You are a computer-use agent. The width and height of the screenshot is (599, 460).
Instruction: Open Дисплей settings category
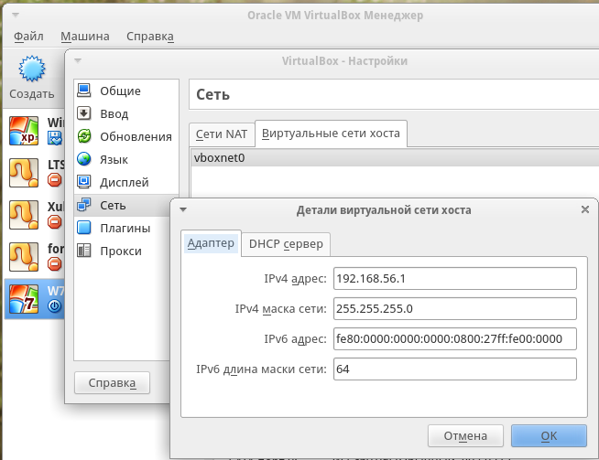[x=126, y=182]
